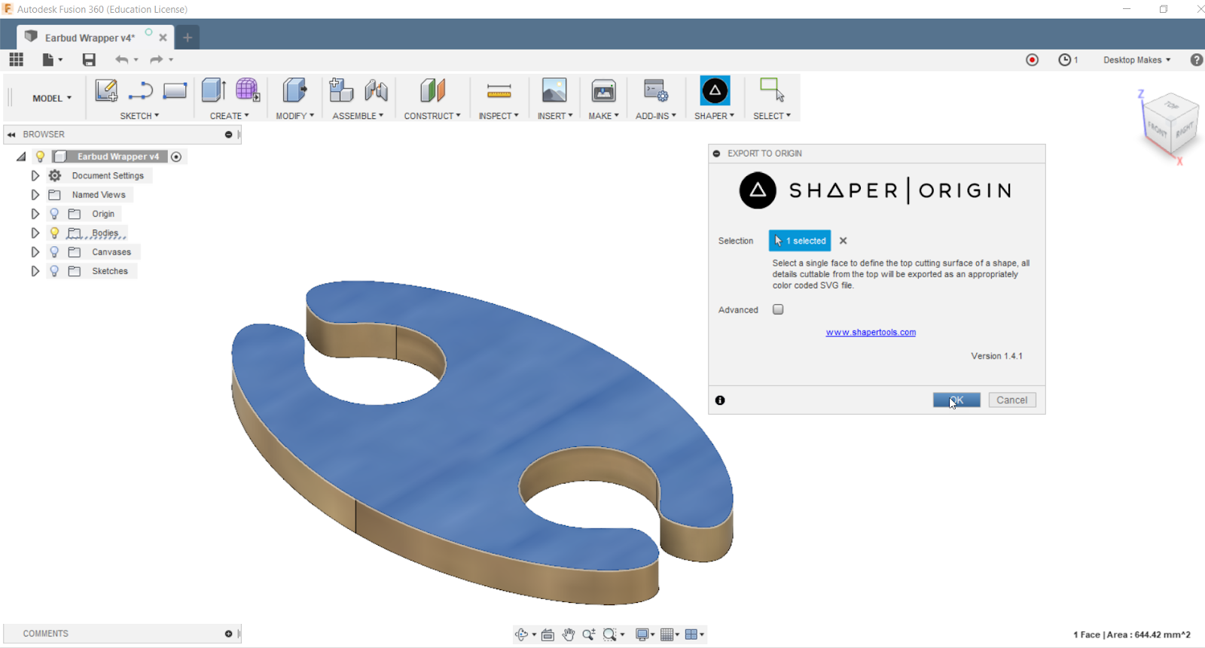Open the ASSEMBLE menu
This screenshot has width=1205, height=648.
coord(358,116)
